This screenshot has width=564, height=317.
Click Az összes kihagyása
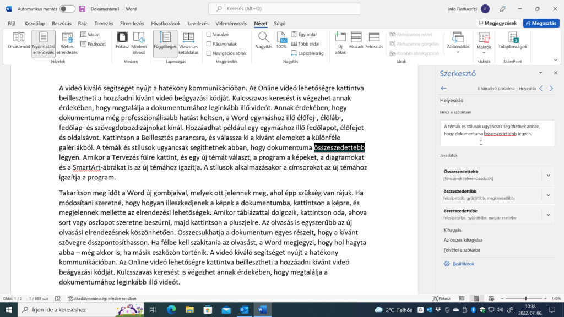pos(463,240)
